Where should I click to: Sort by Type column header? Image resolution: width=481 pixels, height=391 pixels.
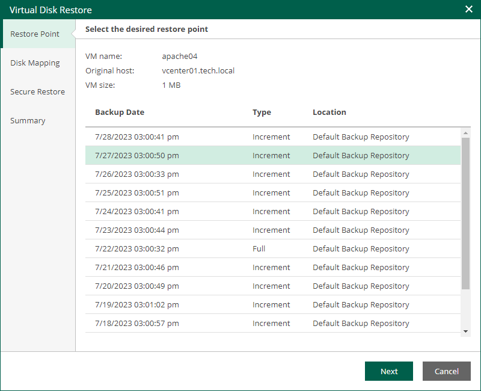click(x=262, y=112)
